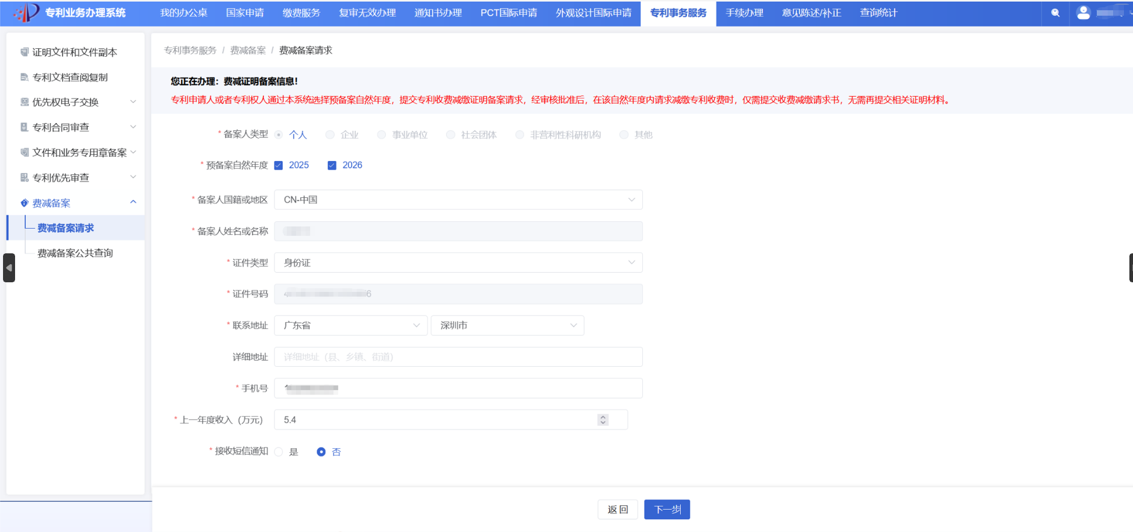1133x532 pixels.
Task: Click the 返回 button
Action: [x=618, y=510]
